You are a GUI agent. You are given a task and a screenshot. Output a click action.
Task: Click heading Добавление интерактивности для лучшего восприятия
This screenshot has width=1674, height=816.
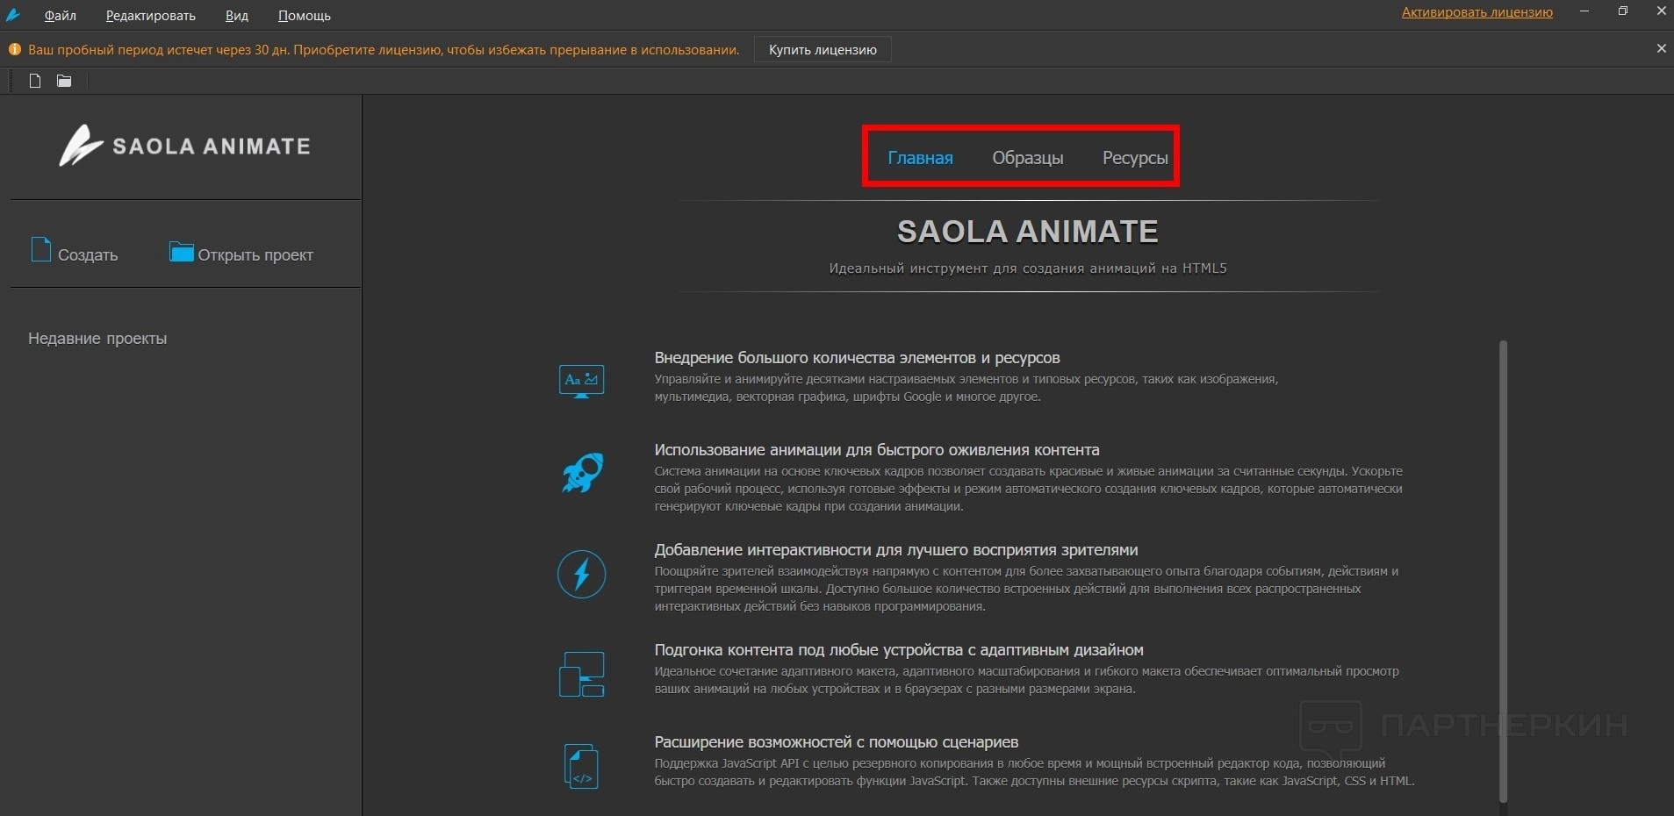click(896, 550)
